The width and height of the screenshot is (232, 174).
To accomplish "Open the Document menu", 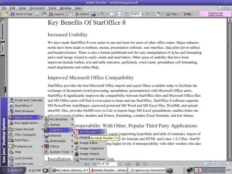I will point(37,8).
